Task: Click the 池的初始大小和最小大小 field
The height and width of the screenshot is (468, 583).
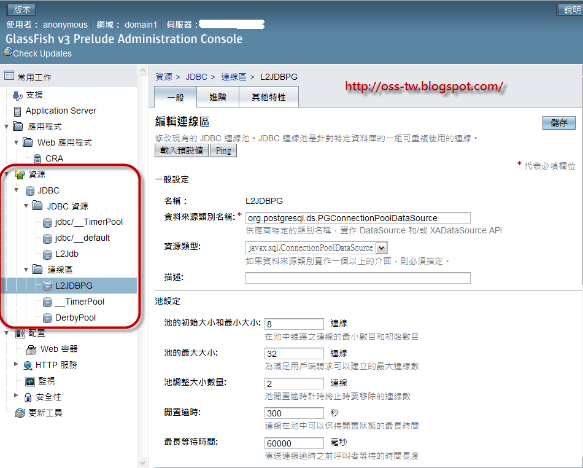Action: coord(294,324)
